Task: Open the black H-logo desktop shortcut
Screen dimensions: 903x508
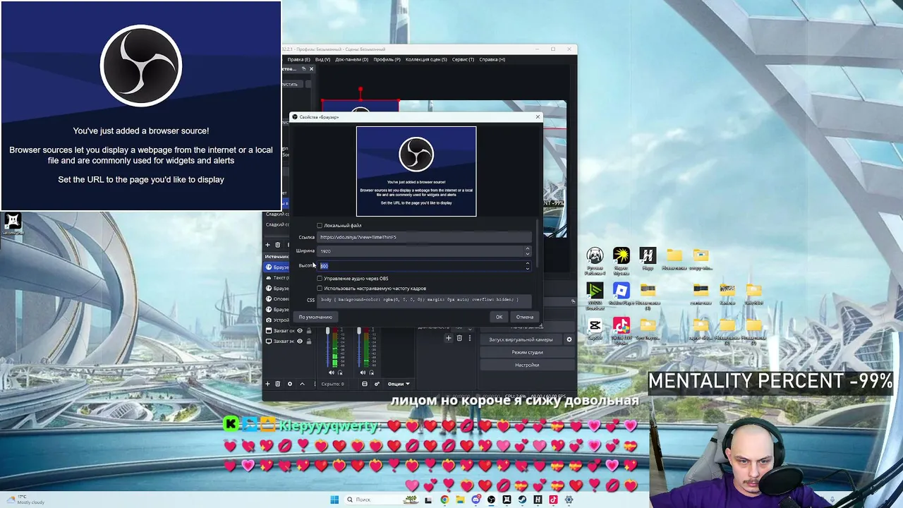Action: (648, 255)
